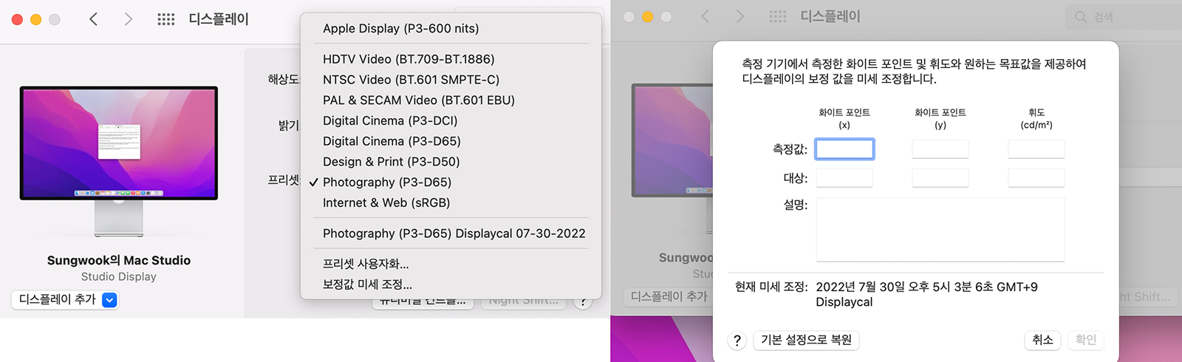This screenshot has height=362, width=1182.
Task: Click target white point y field
Action: click(x=940, y=178)
